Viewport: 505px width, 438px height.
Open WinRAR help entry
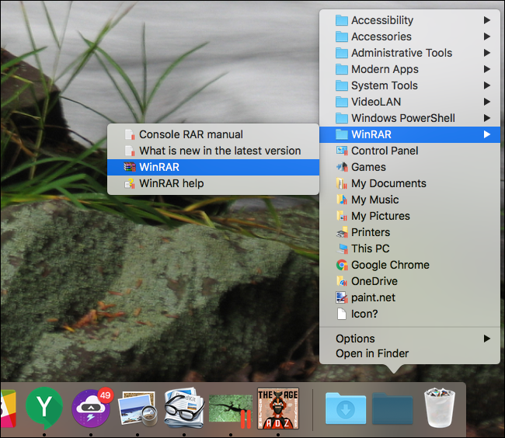click(x=213, y=183)
